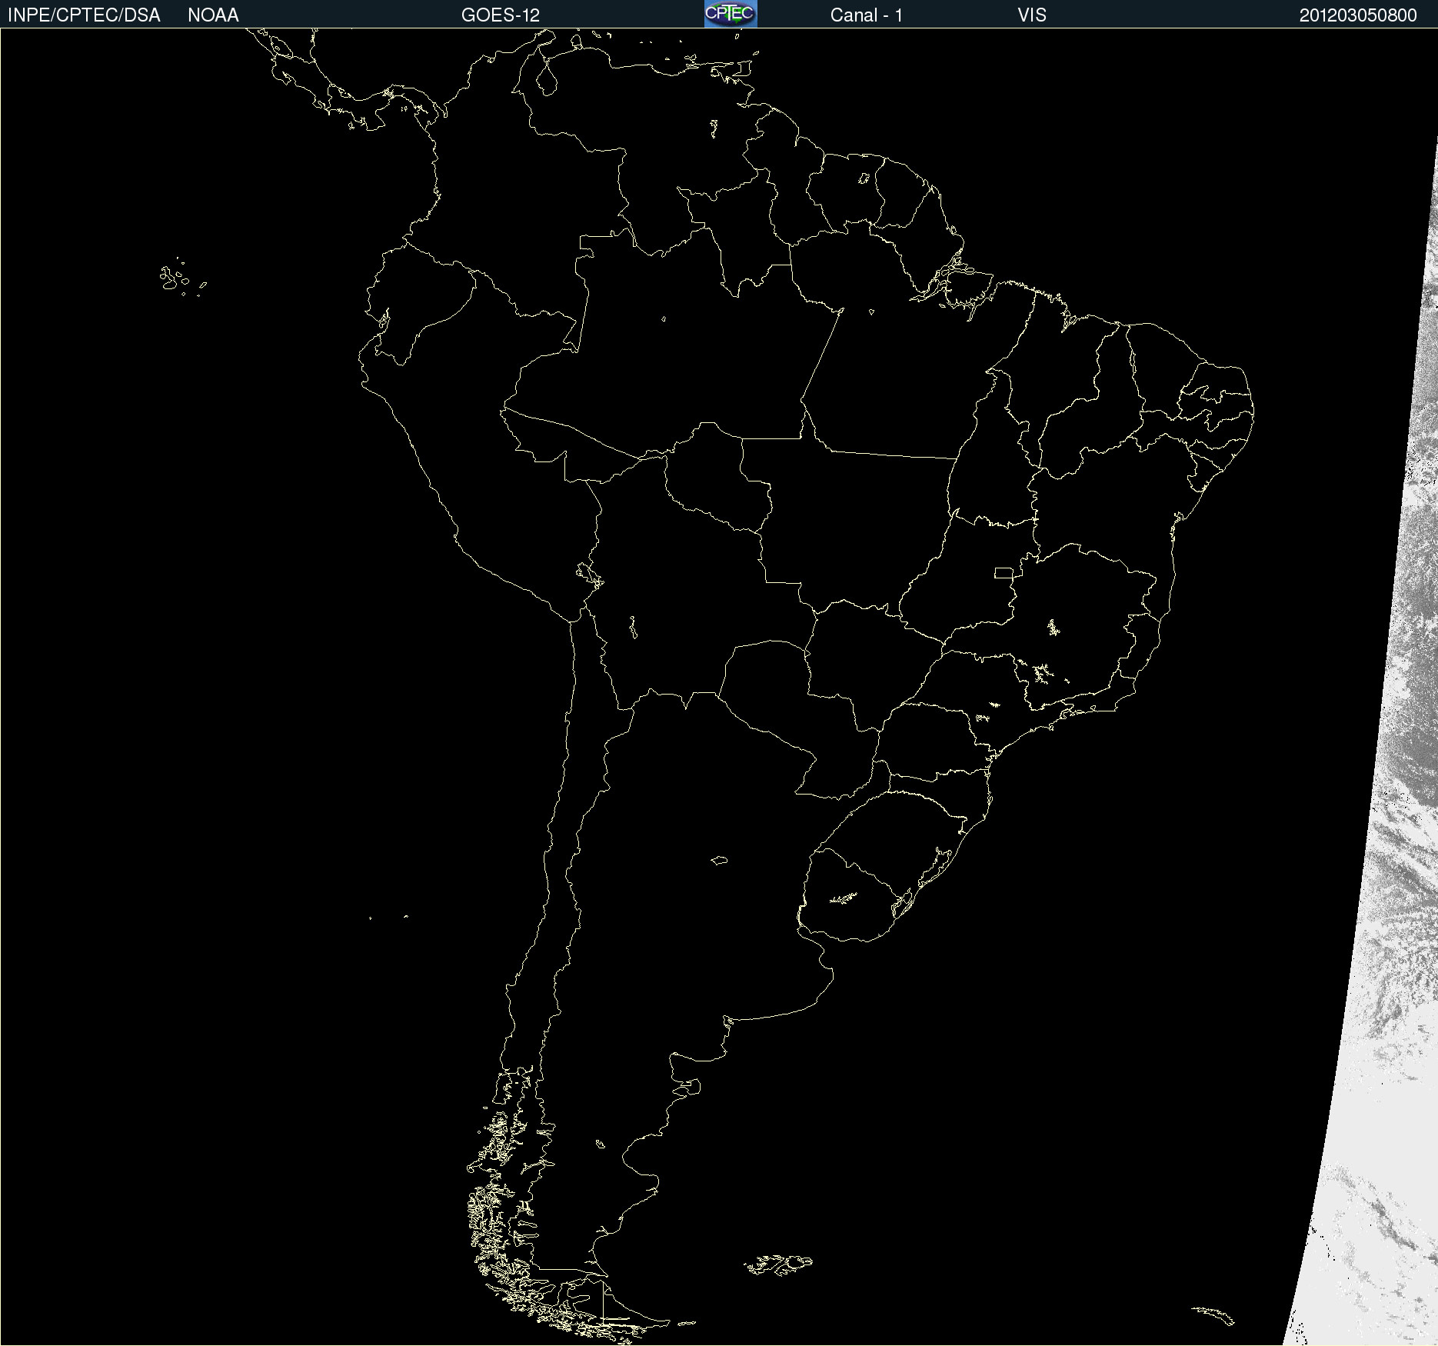1438x1346 pixels.
Task: Click the NOAA label in header
Action: [213, 15]
